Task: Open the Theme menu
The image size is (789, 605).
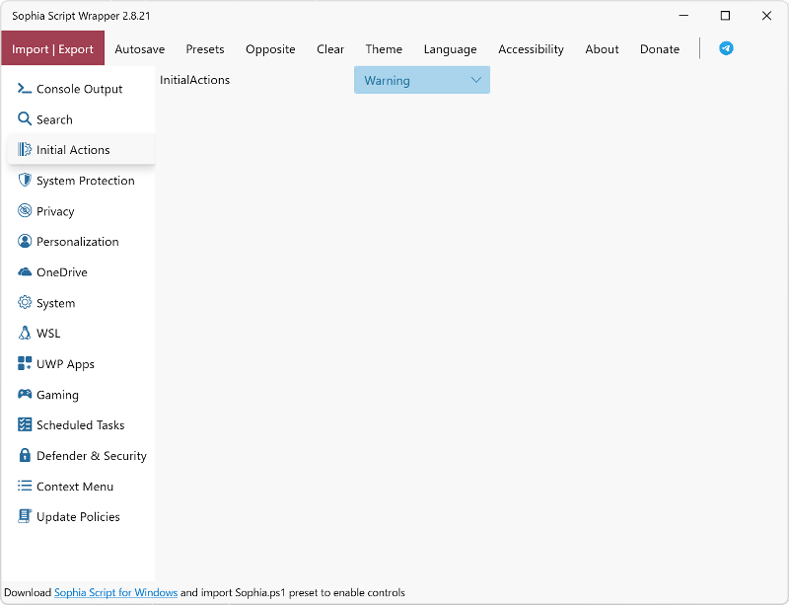Action: [x=384, y=49]
